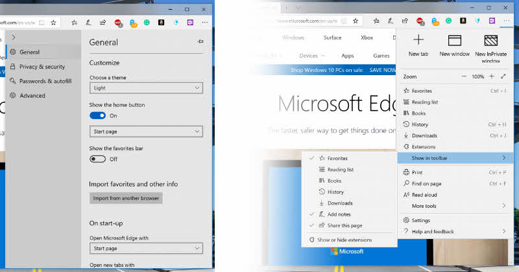Uncheck Share this page in toolbar submenu

pos(349,226)
